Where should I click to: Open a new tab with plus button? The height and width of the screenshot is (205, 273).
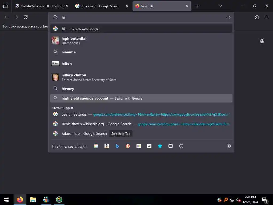[x=197, y=6]
